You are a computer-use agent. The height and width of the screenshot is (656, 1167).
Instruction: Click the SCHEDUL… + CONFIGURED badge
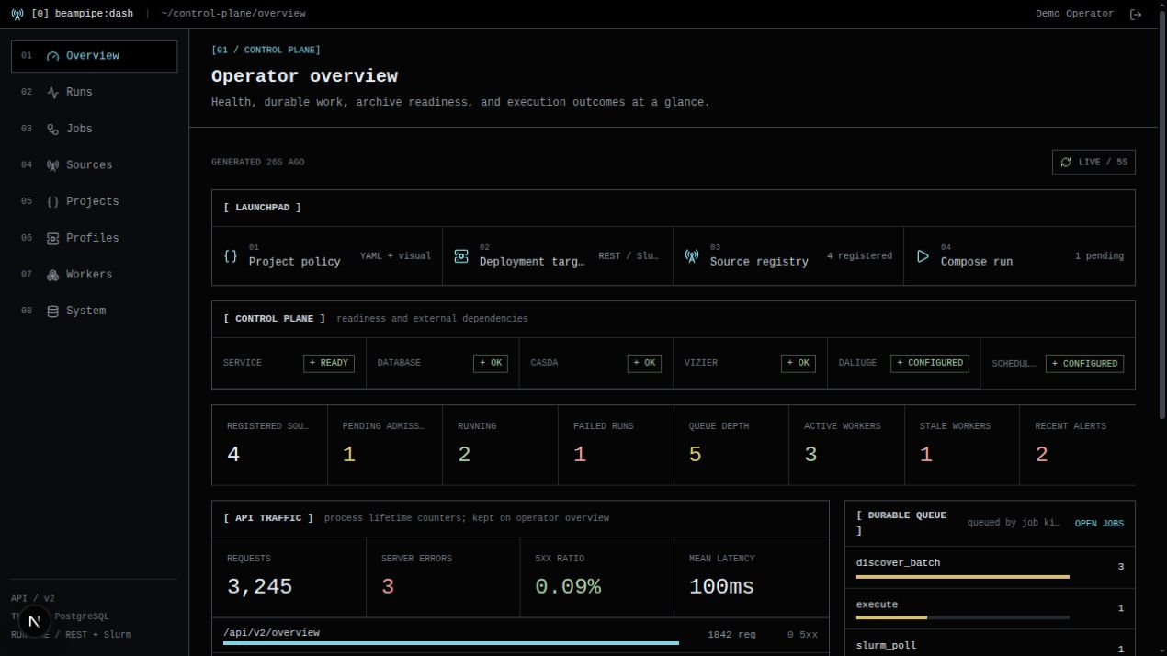pos(1084,363)
